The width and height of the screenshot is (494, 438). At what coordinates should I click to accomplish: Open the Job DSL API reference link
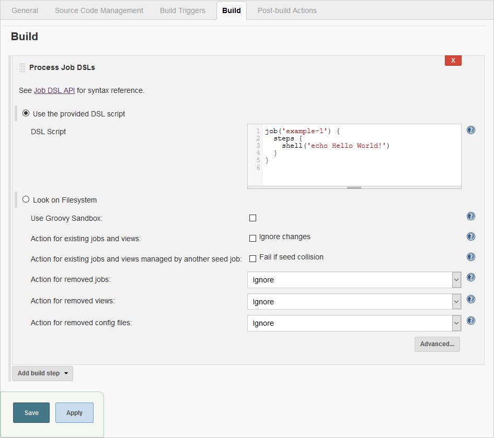click(x=54, y=90)
